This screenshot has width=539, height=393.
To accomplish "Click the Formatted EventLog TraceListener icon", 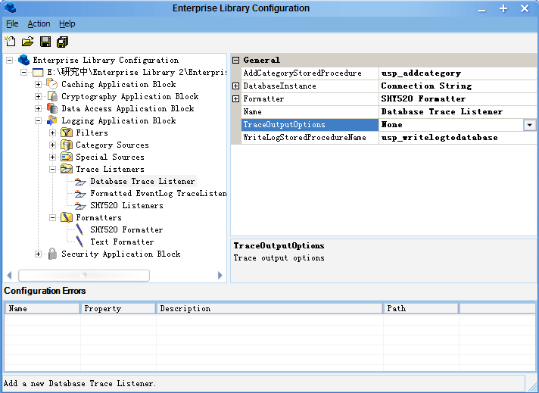I will [80, 194].
